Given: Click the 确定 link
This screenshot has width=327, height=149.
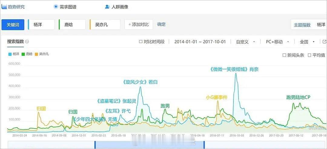Looking at the screenshot, I should tap(161, 24).
